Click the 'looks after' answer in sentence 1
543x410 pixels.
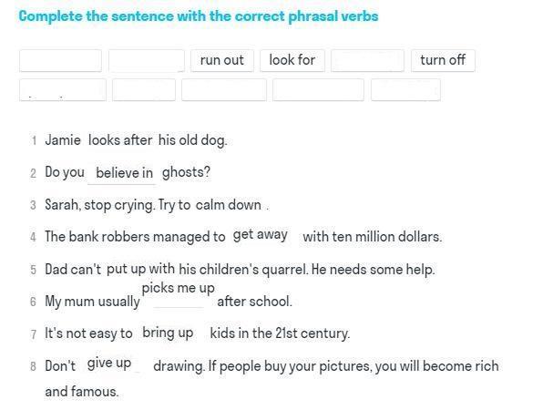click(x=120, y=140)
